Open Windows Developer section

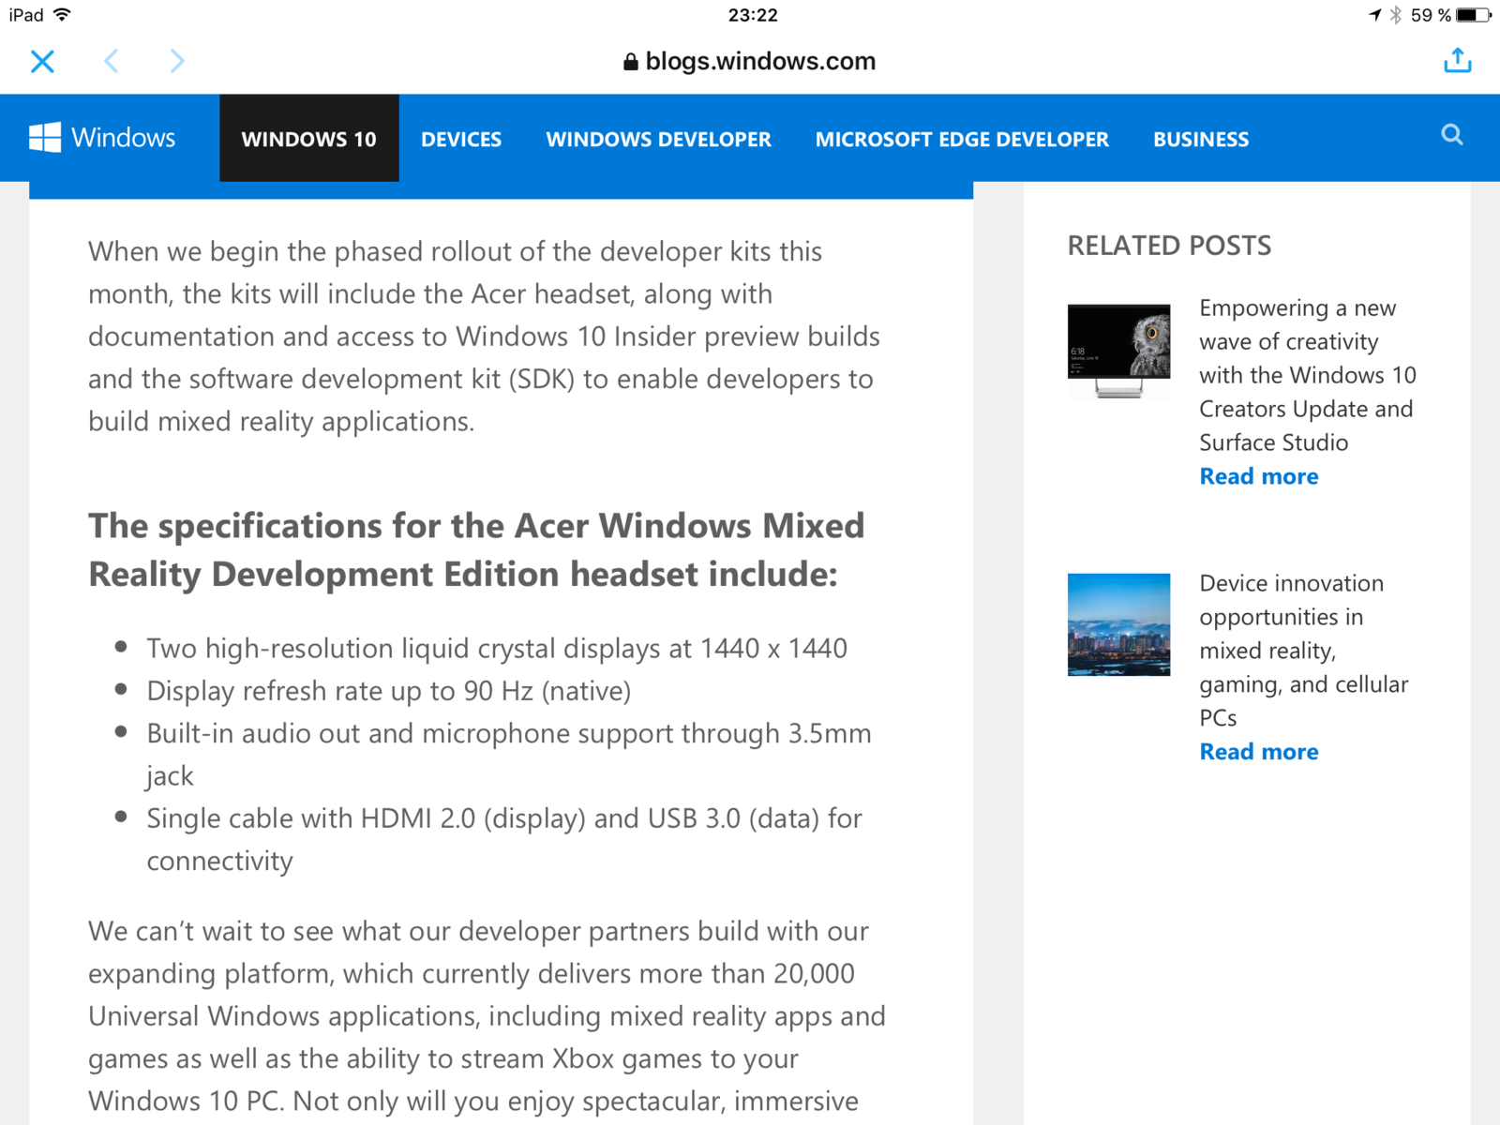(x=659, y=140)
